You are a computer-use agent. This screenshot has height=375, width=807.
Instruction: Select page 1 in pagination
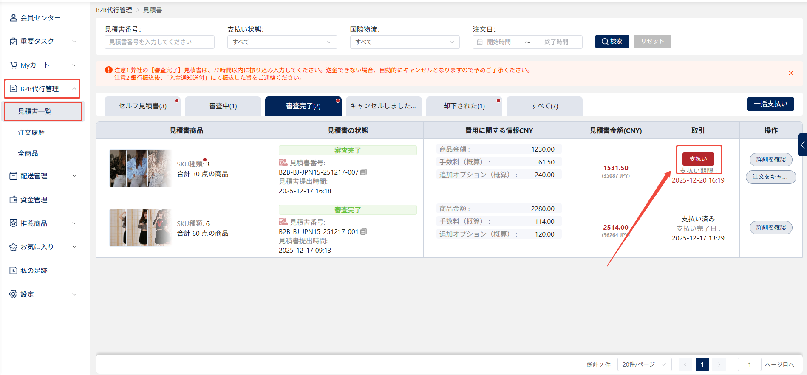[x=702, y=364]
